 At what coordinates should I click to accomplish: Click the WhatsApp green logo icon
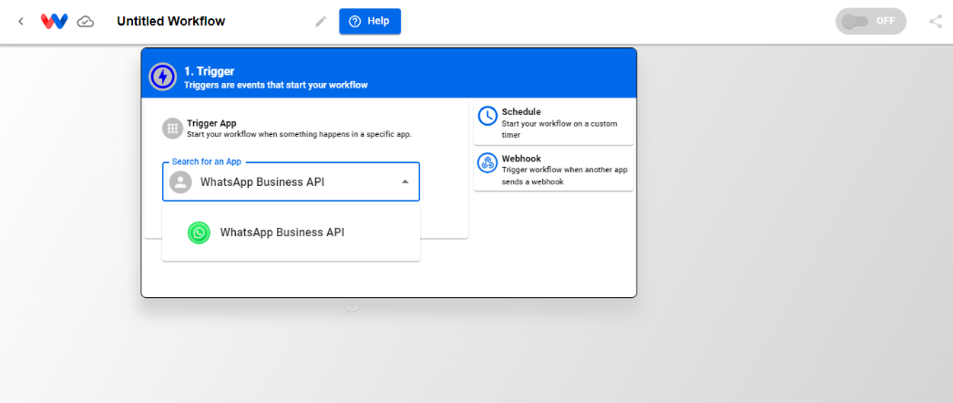point(199,232)
